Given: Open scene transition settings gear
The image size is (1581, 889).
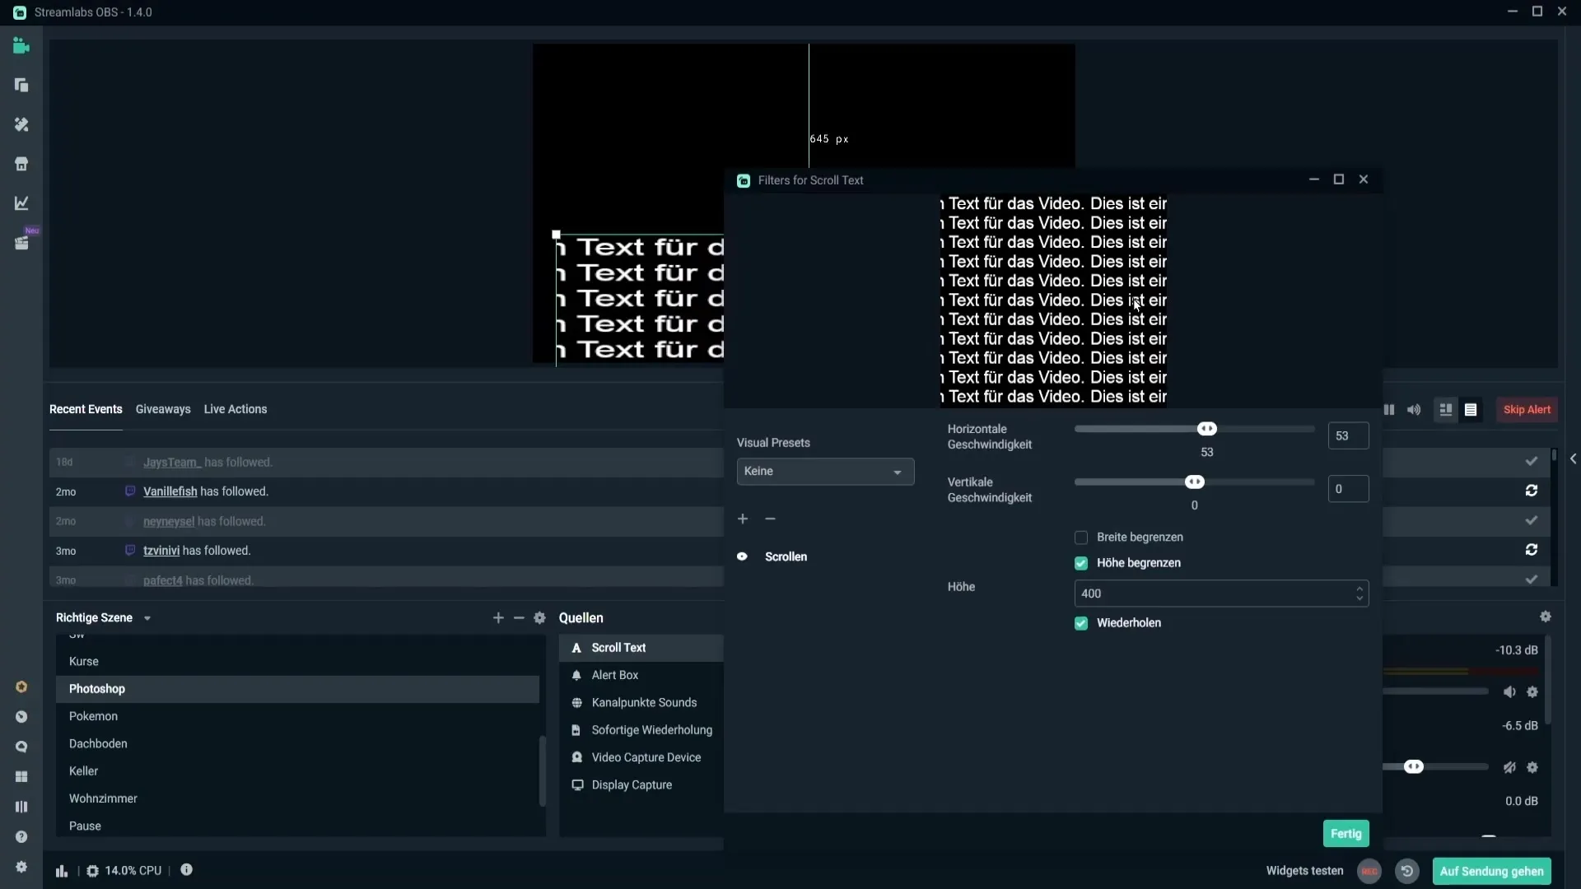Looking at the screenshot, I should point(540,618).
